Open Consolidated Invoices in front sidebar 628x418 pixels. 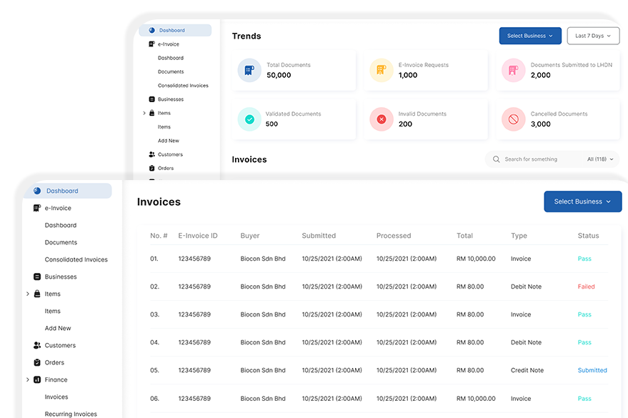point(76,259)
